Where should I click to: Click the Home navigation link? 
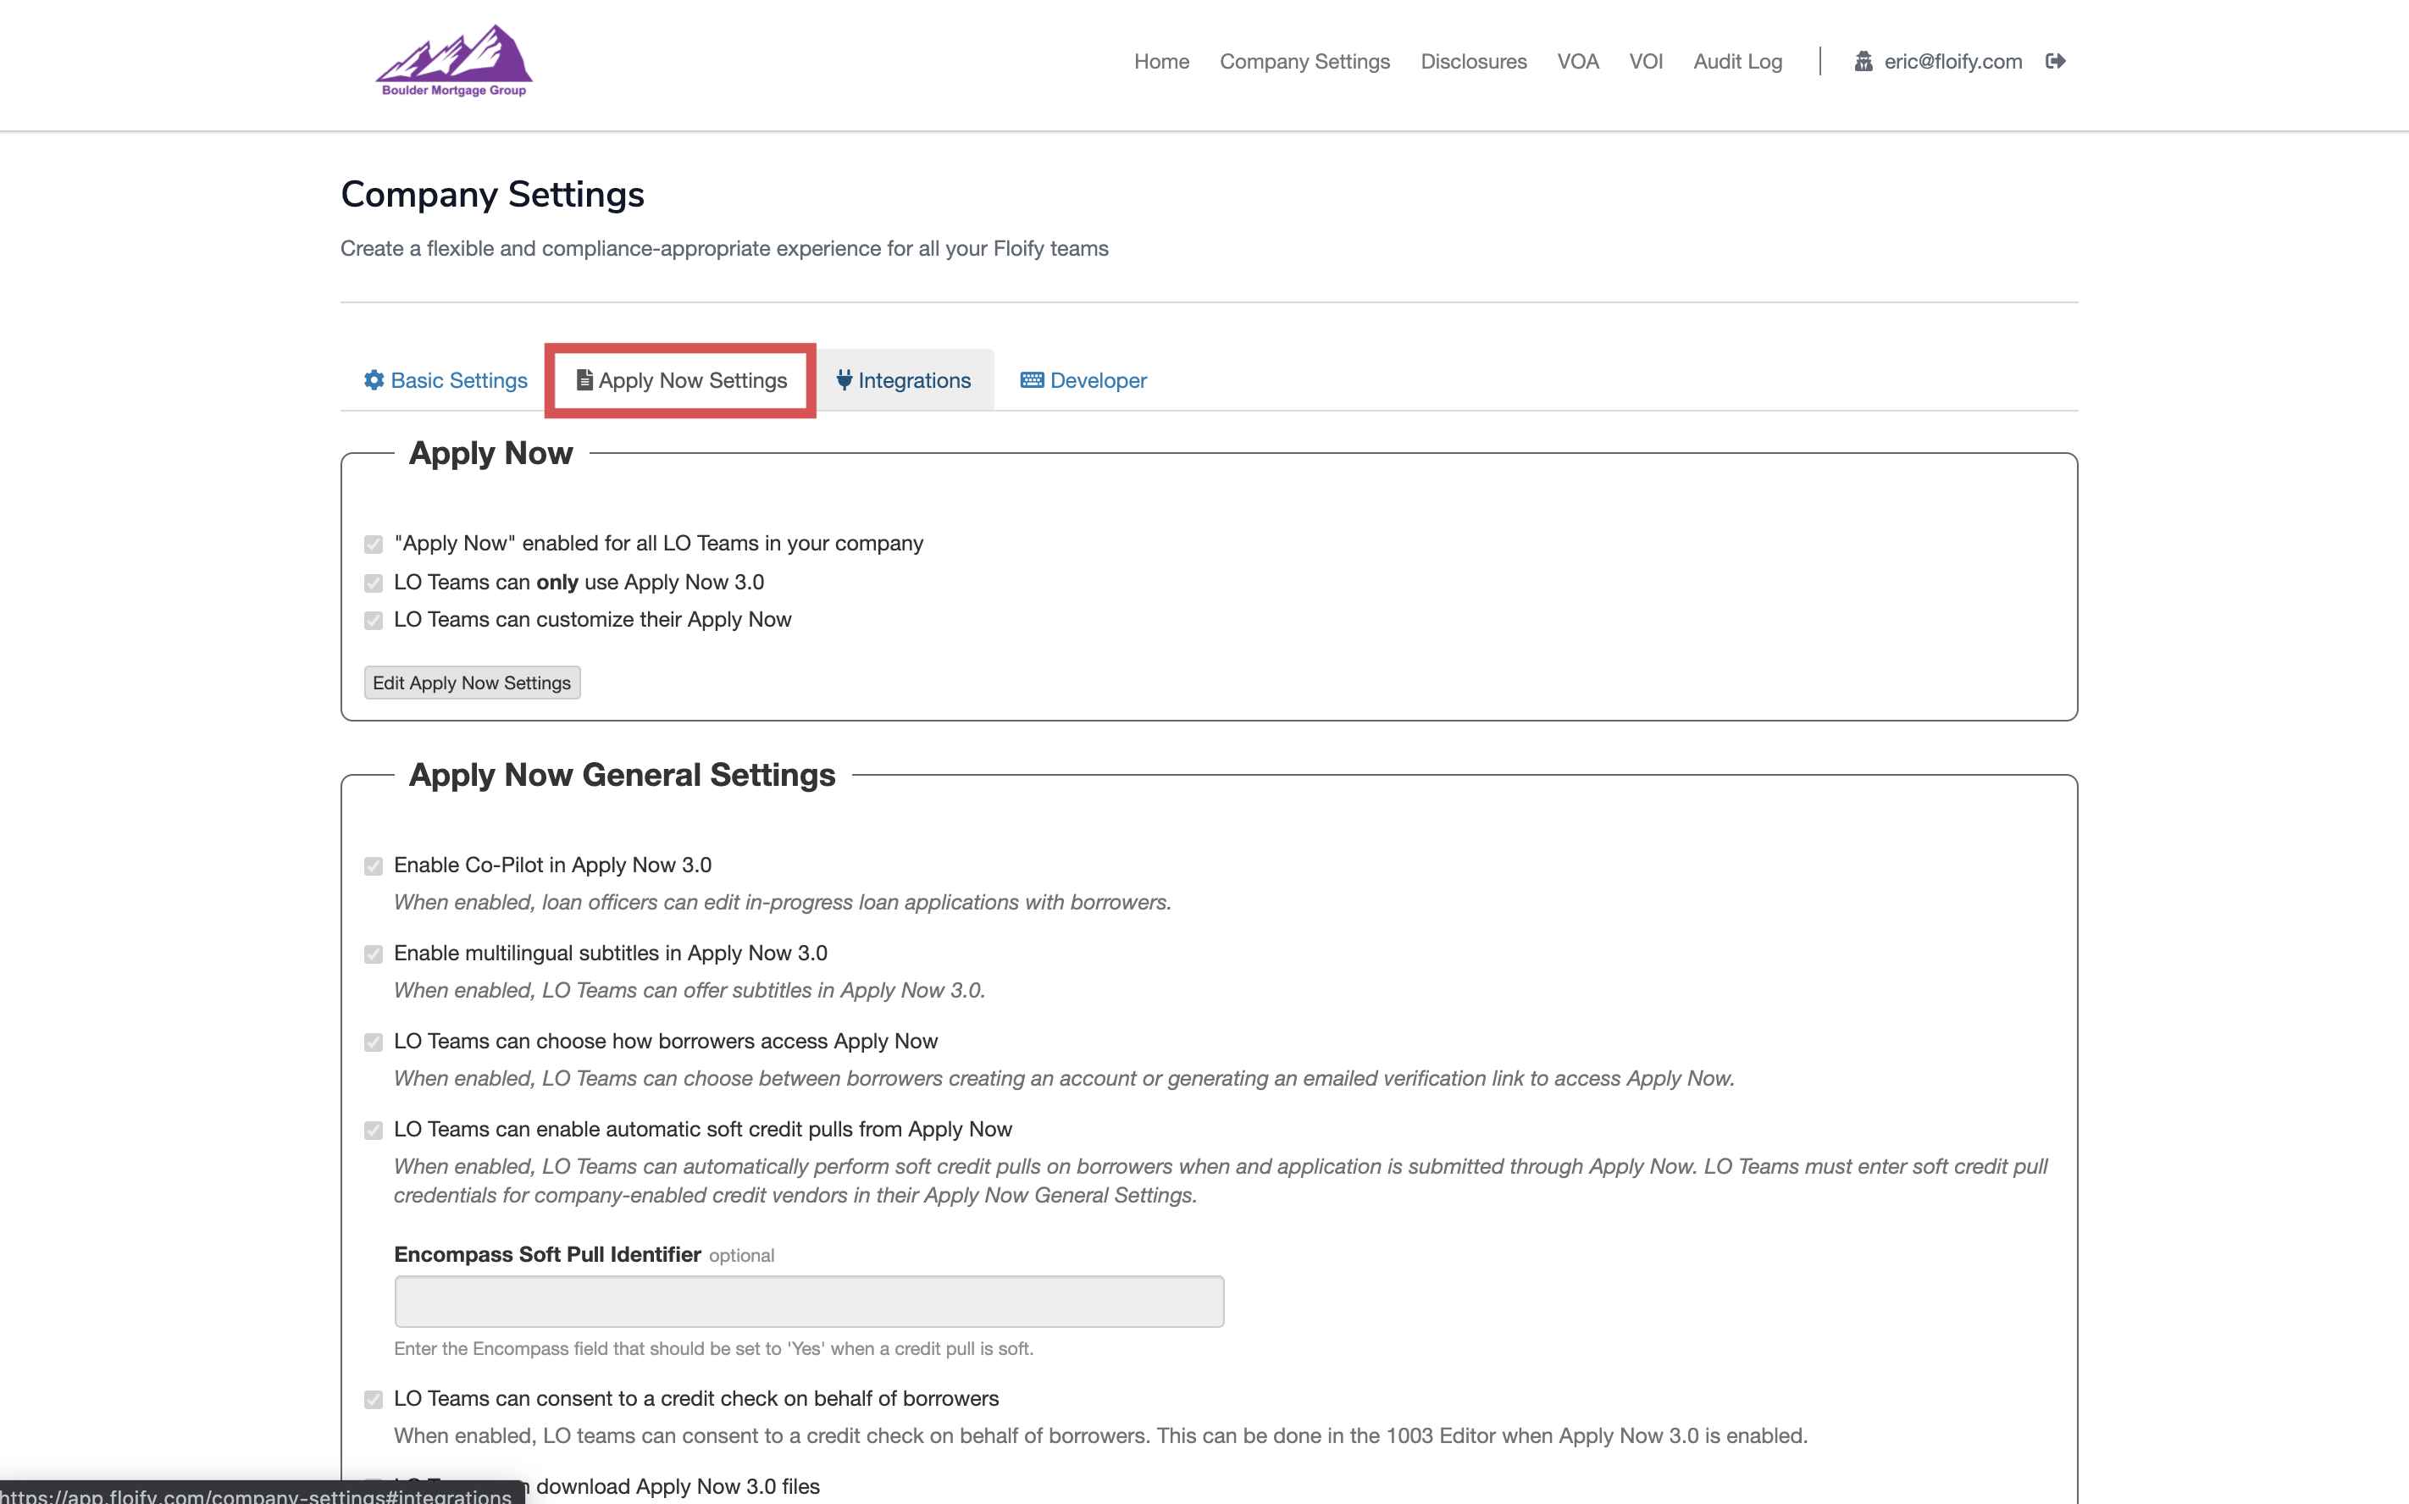1160,61
